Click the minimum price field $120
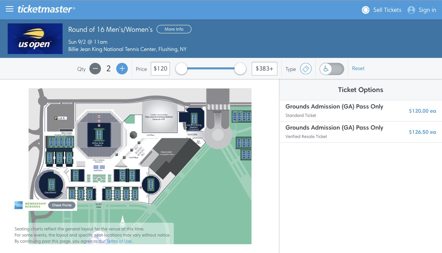This screenshot has width=442, height=253. [160, 69]
